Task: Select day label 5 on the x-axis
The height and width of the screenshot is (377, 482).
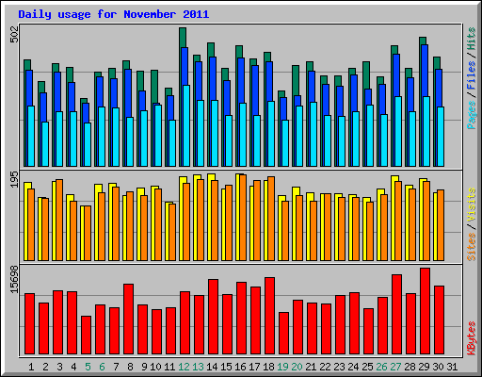Action: tap(88, 367)
